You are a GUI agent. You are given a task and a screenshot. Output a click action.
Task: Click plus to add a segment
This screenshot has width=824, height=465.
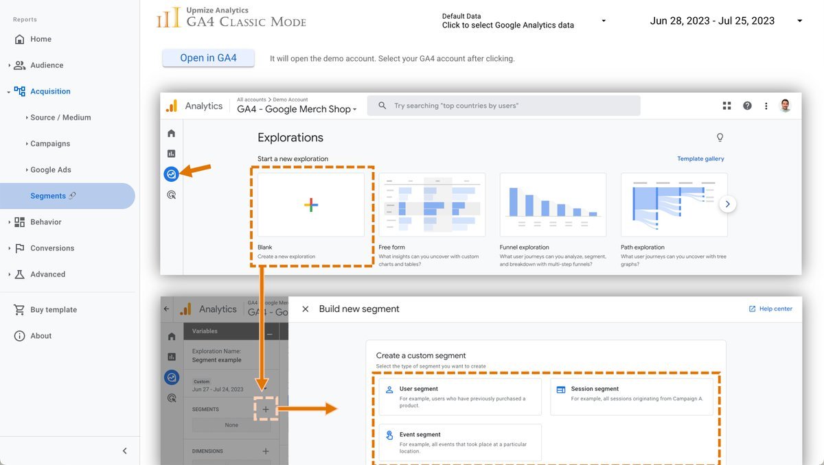(266, 409)
